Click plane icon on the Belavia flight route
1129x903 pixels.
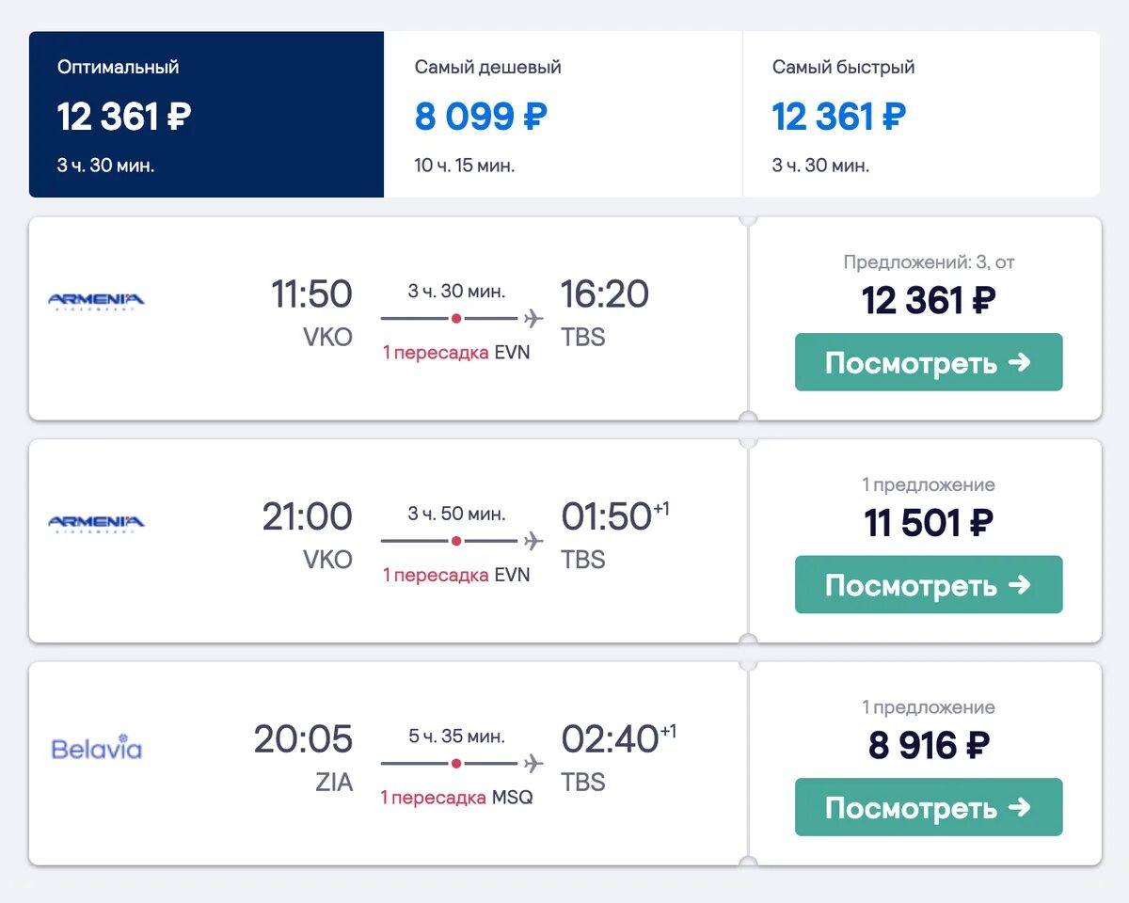533,763
